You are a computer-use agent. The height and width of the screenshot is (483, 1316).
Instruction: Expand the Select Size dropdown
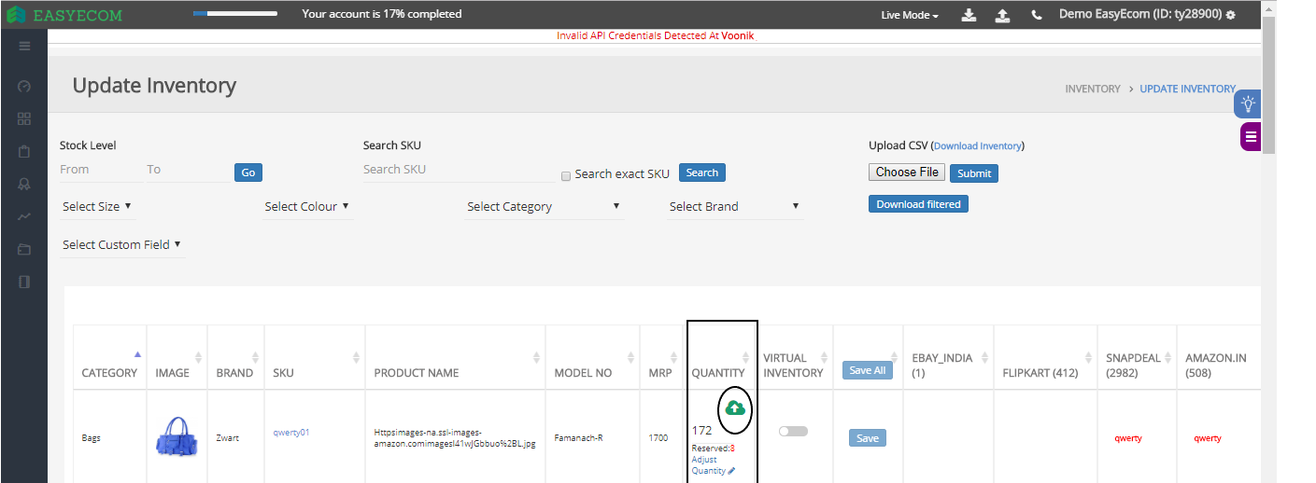tap(97, 206)
